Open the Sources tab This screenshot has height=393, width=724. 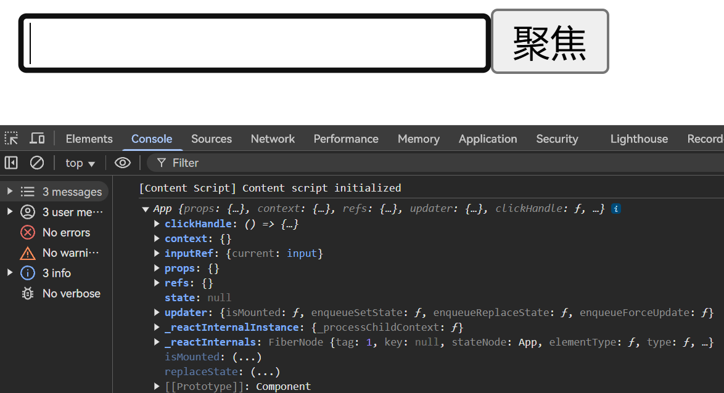[x=212, y=139]
